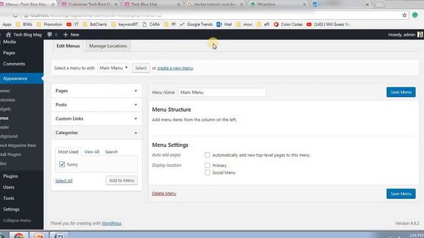Open the Google Trends bookmark

click(196, 24)
